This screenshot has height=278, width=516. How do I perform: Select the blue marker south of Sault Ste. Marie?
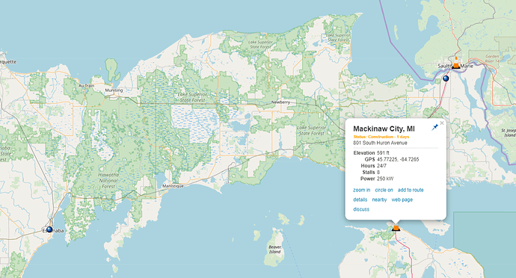446,78
